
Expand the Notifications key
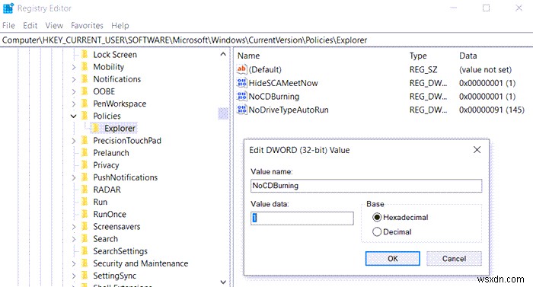(74, 79)
